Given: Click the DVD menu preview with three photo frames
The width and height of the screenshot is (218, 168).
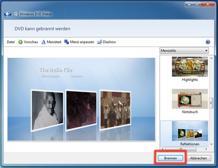Looking at the screenshot, I should pos(81,99).
